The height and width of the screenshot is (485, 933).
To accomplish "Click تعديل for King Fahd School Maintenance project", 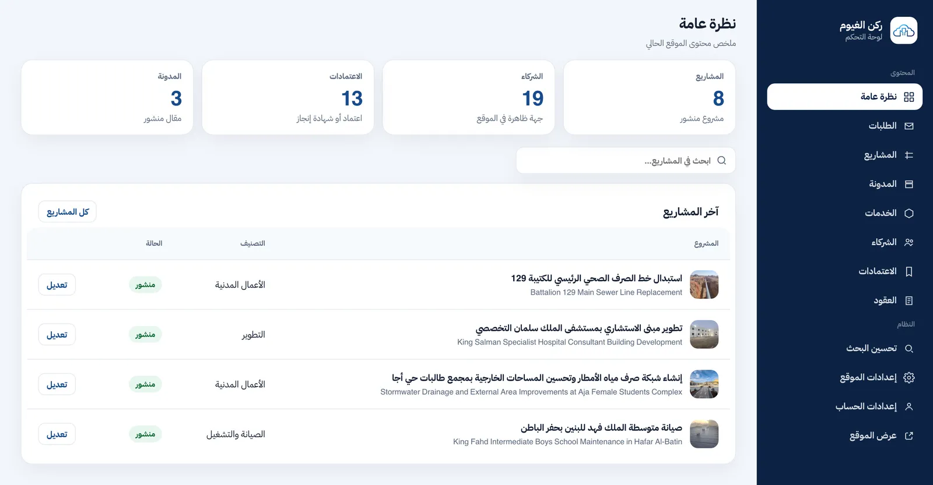I will [57, 434].
